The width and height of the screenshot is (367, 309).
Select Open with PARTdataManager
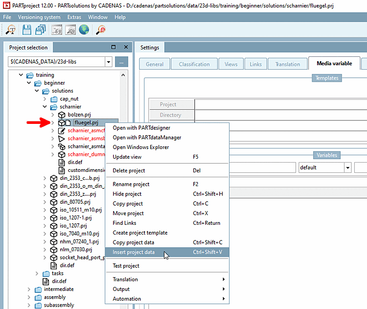(167, 138)
